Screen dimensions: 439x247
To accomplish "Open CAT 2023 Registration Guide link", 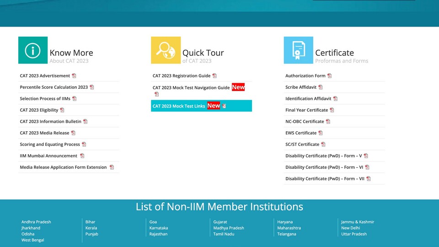I will pos(182,75).
